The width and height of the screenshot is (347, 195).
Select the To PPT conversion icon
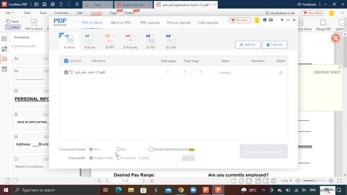tap(110, 41)
